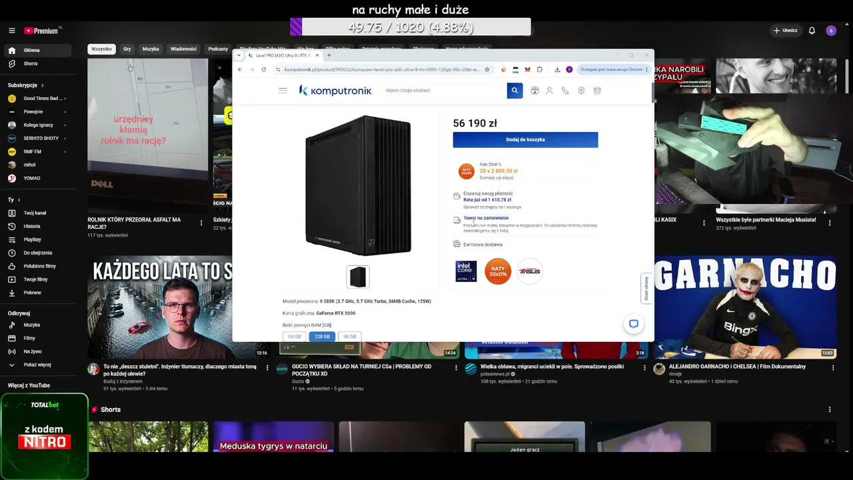Screen dimensions: 853x480
Task: Open the Komputronik shopping cart icon
Action: (x=597, y=91)
